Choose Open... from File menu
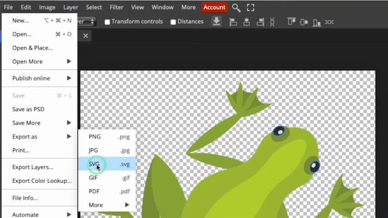 click(x=39, y=34)
